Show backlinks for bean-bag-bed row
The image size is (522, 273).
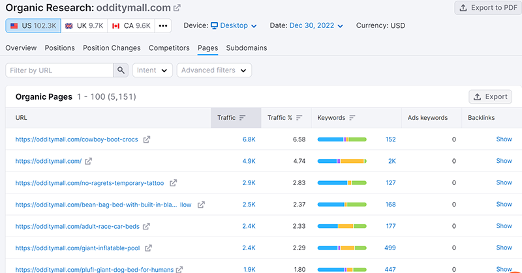pyautogui.click(x=504, y=204)
